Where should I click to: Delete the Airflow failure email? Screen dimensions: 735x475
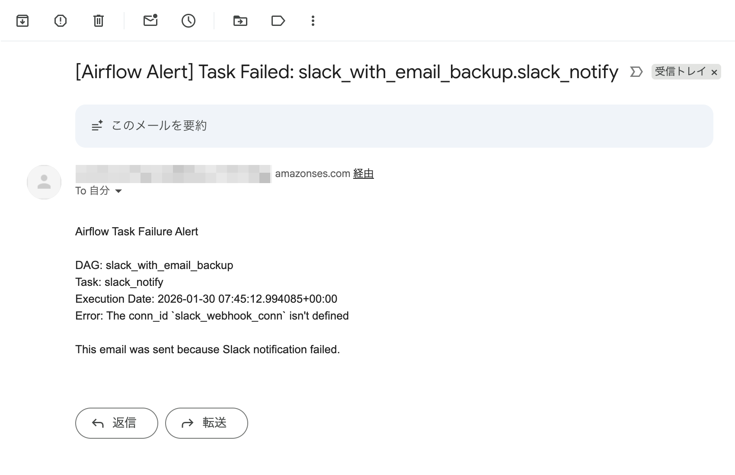coord(98,20)
